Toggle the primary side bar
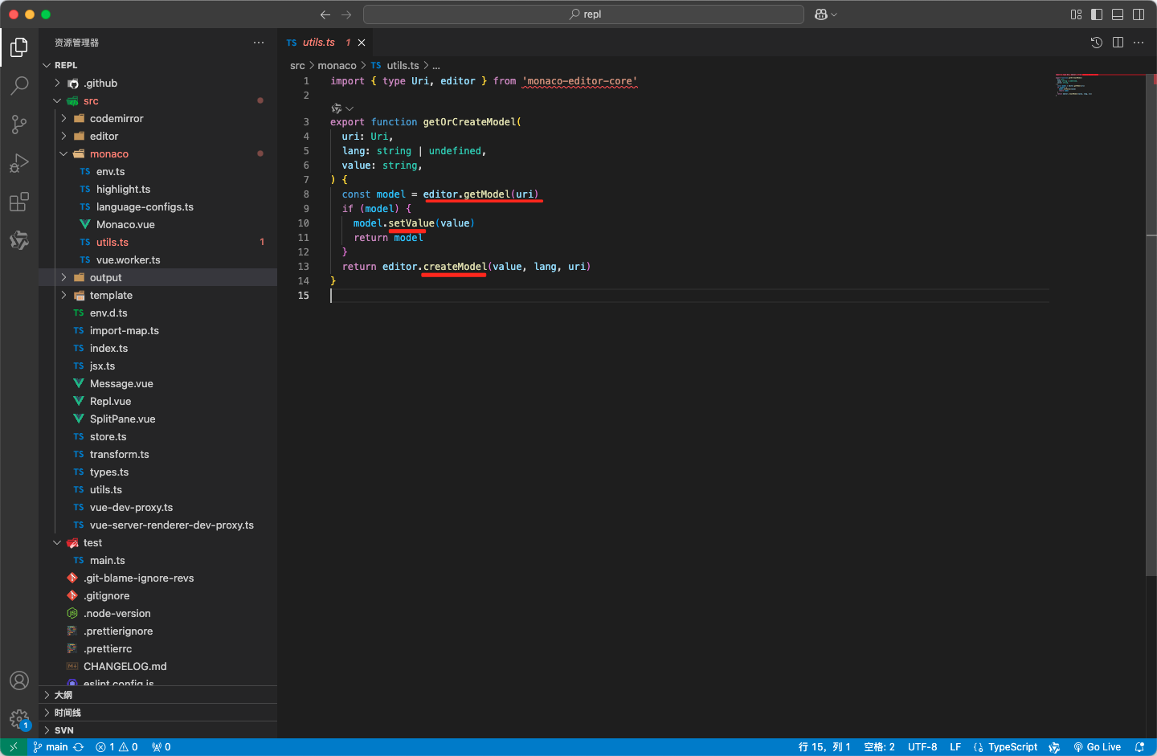 [x=1097, y=14]
